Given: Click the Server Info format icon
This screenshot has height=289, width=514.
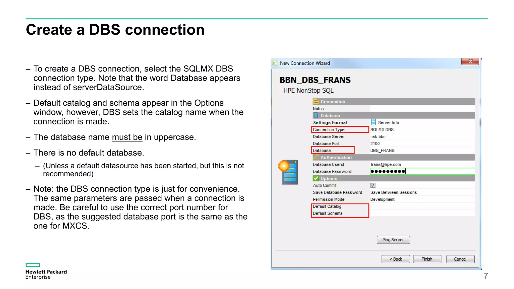Looking at the screenshot, I should tap(373, 122).
